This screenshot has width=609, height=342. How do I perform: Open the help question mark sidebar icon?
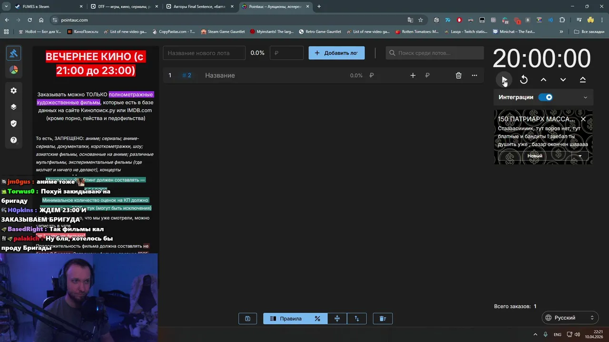(13, 140)
